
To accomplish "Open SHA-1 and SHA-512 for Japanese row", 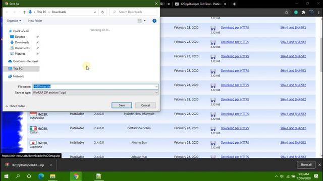I will pyautogui.click(x=293, y=143).
